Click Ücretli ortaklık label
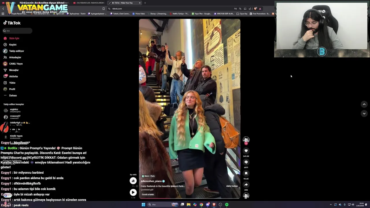This screenshot has width=370, height=208. click(x=148, y=194)
